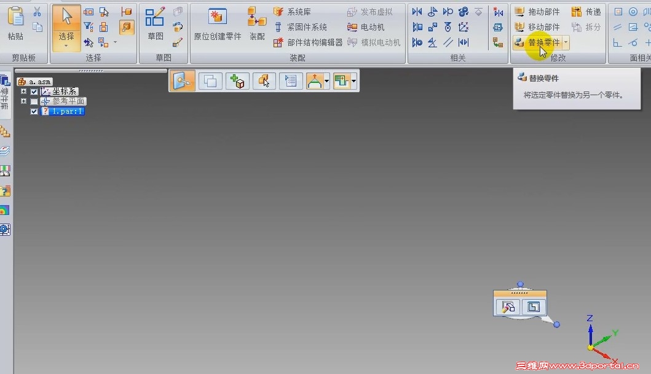The width and height of the screenshot is (651, 374).
Task: Open the 替换零件 dropdown arrow
Action: (566, 42)
